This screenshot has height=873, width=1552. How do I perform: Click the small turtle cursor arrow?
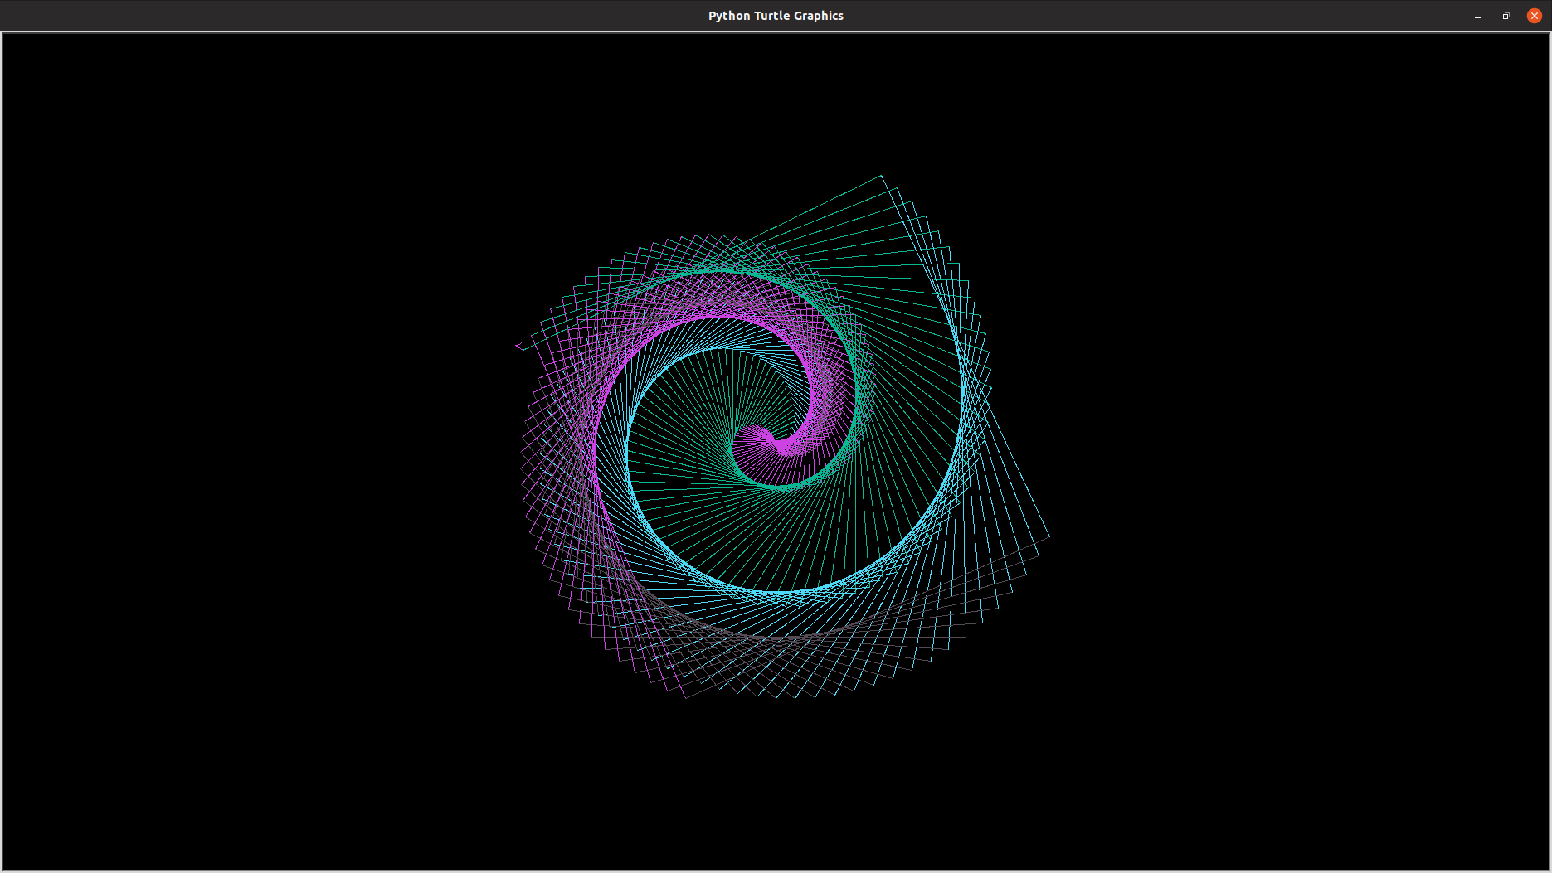click(521, 345)
